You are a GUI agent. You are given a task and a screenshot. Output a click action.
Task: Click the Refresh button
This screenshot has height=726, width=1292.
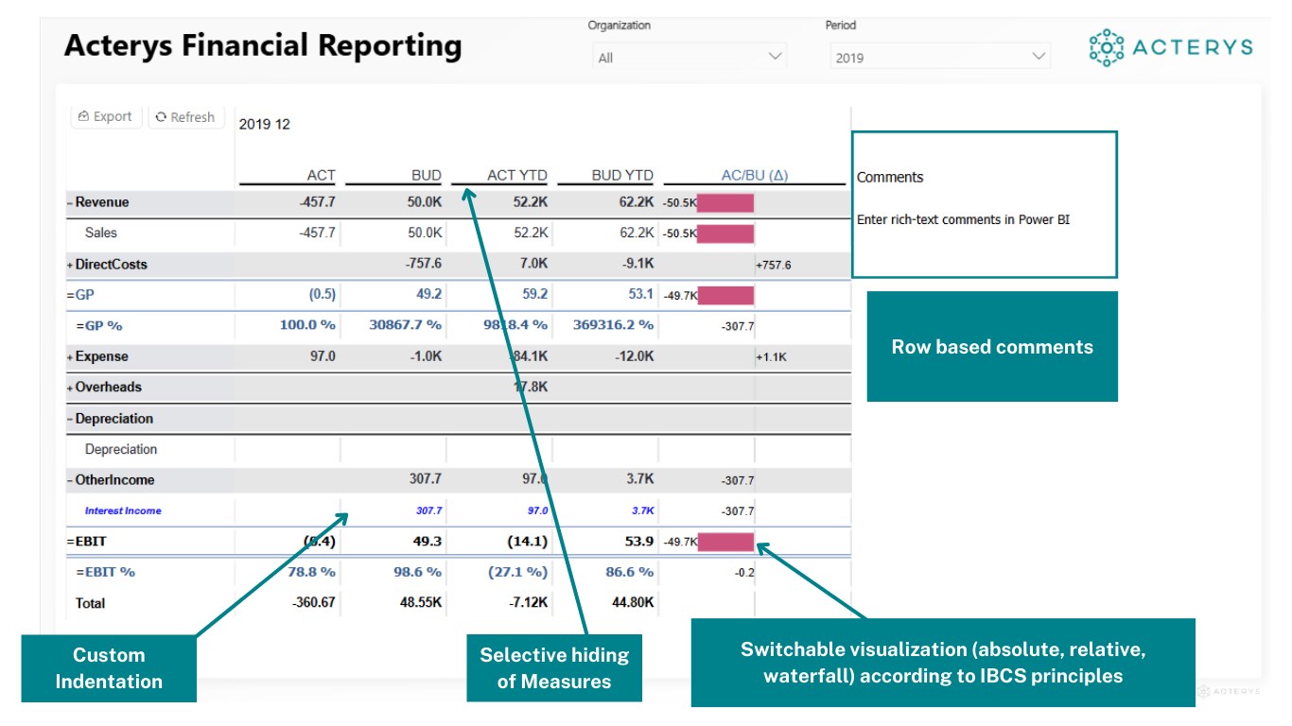point(185,117)
